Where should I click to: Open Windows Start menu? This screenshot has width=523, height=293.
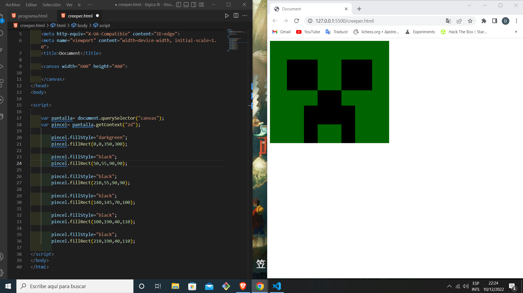8,286
